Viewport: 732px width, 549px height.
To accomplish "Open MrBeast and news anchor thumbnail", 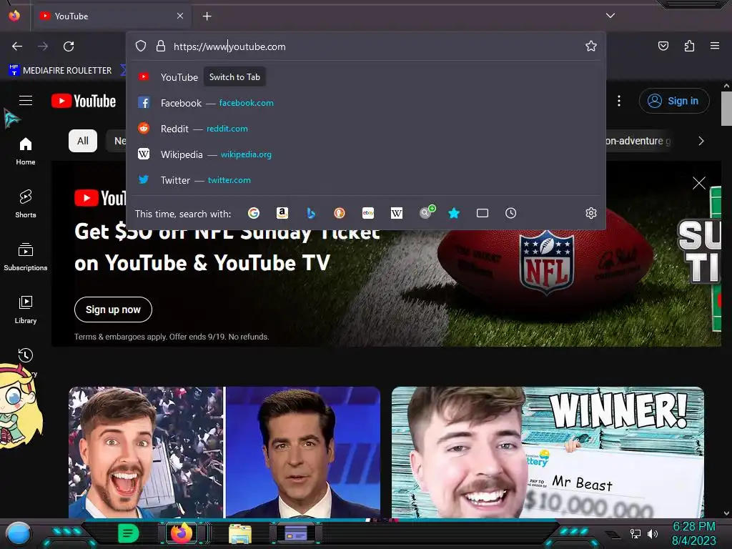I will pyautogui.click(x=224, y=452).
